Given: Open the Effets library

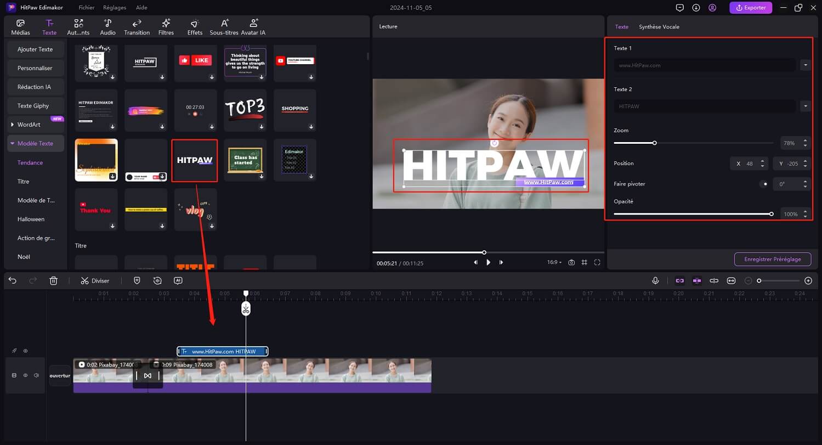Looking at the screenshot, I should [195, 27].
